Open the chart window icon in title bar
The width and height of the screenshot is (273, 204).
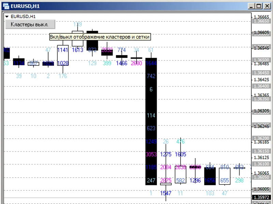pyautogui.click(x=6, y=6)
